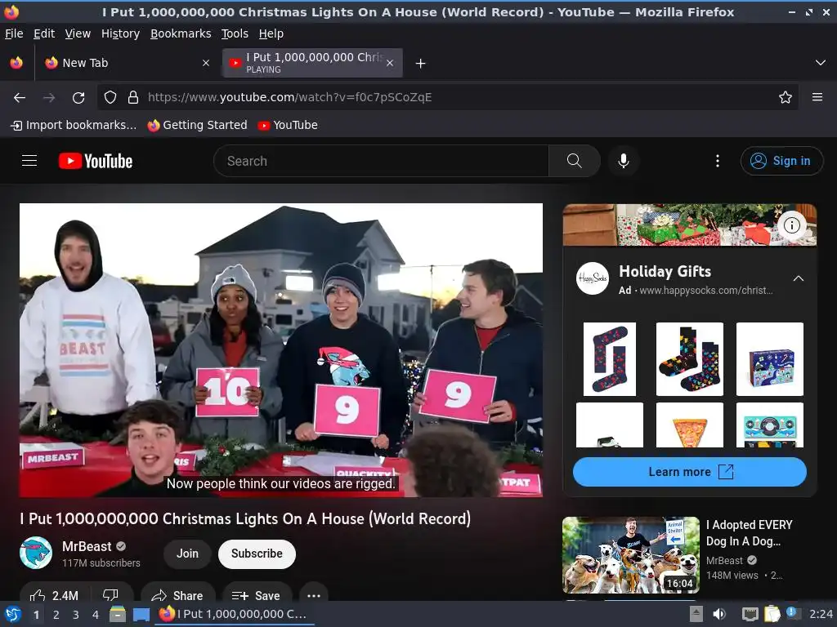This screenshot has width=837, height=627.
Task: Click the show desktop taskbar icon
Action: click(x=141, y=615)
